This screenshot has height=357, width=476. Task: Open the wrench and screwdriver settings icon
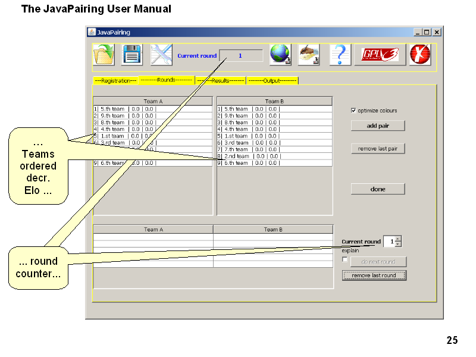[x=161, y=55]
